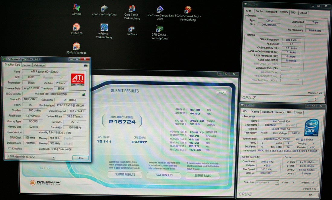Viewport: 332px width, 200px height.
Task: Open wPrime - Verknüpfung desktop shortcut
Action: click(104, 31)
